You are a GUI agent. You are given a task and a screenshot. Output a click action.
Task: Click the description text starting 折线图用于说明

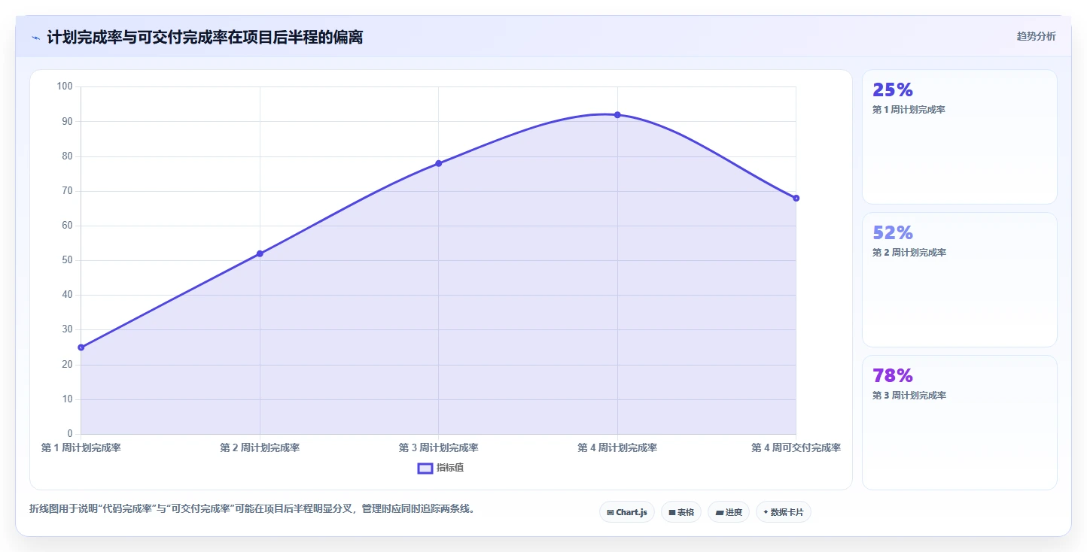pos(252,508)
